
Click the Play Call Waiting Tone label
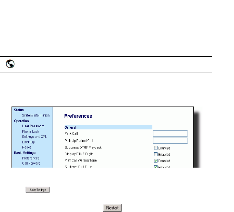tap(81, 160)
